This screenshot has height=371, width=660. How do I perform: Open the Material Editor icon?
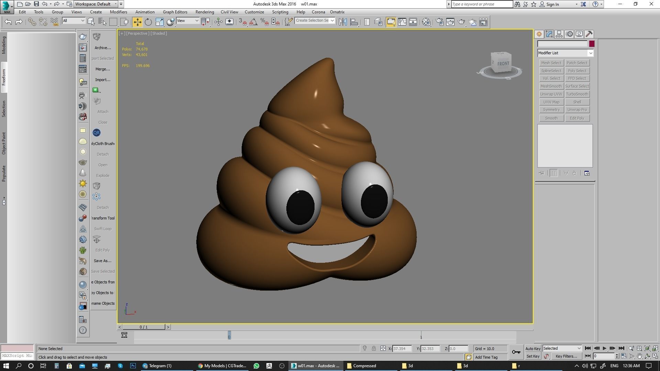coord(426,22)
